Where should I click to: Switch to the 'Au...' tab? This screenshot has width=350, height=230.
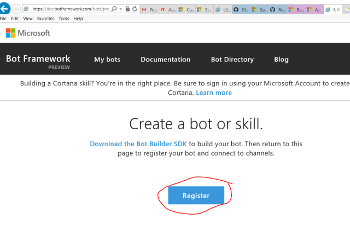pyautogui.click(x=168, y=10)
